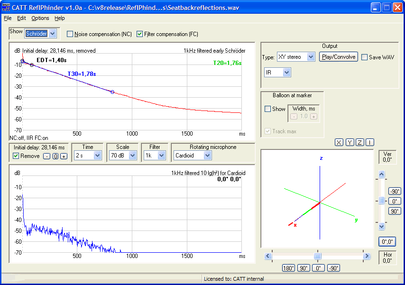Decrease initial delay with minus button

(46, 156)
